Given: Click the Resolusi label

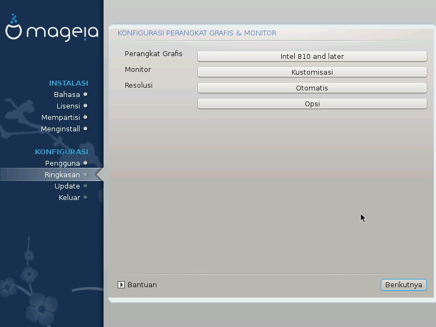Looking at the screenshot, I should pos(138,86).
